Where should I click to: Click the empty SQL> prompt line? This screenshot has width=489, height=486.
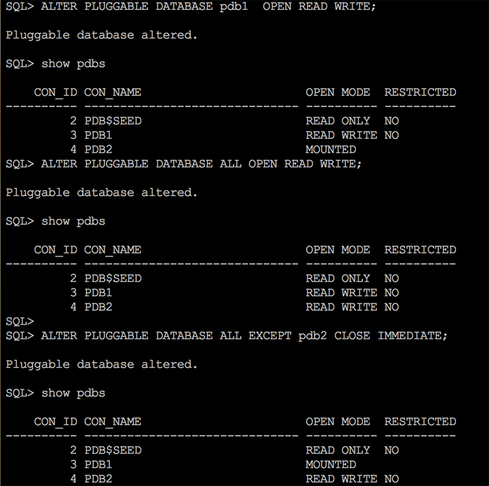pyautogui.click(x=19, y=321)
